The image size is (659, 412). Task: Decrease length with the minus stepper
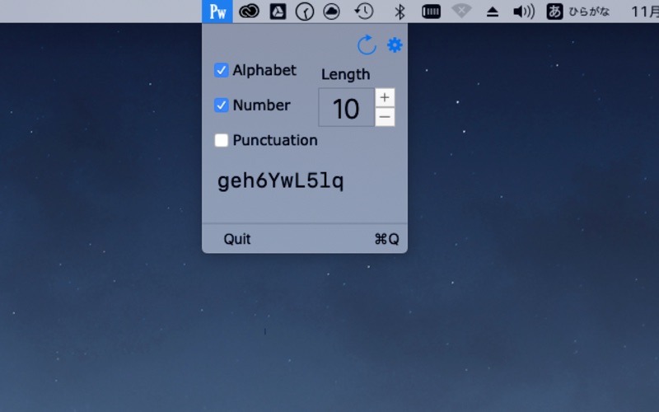tap(385, 117)
